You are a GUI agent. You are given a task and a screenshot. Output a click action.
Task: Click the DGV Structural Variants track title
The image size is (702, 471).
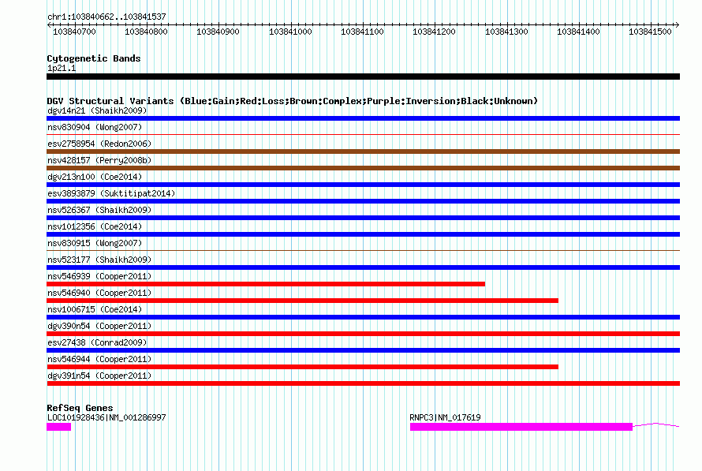click(x=293, y=101)
